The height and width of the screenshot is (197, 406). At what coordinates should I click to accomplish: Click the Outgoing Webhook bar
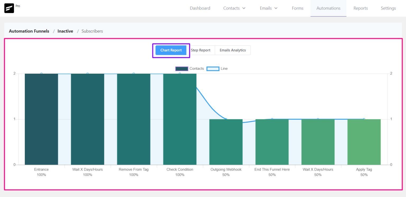[226, 142]
